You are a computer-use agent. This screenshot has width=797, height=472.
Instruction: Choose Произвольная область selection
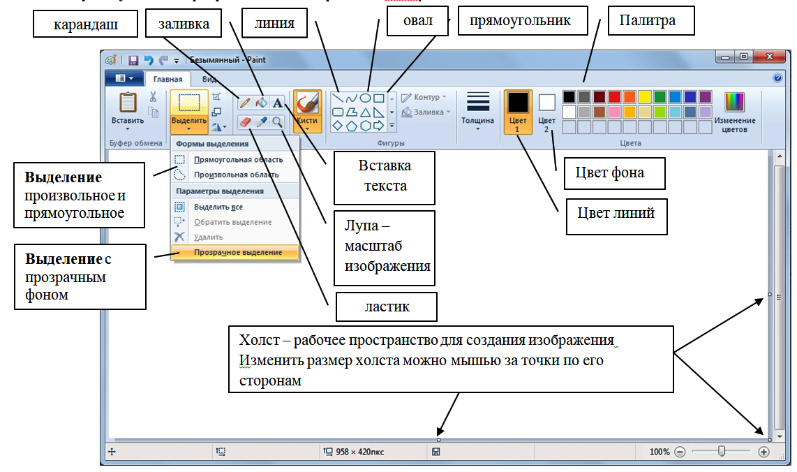(x=234, y=175)
